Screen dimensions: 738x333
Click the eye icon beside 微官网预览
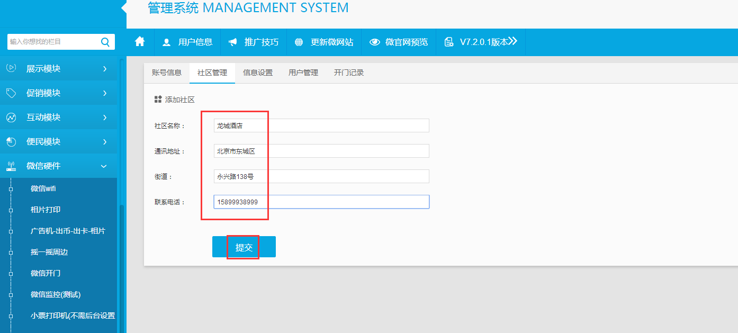375,42
